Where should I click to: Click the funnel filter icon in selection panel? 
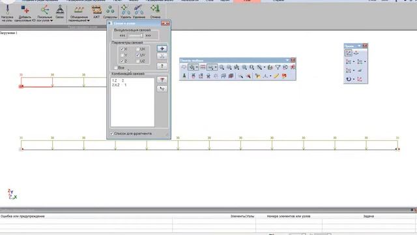point(278,67)
